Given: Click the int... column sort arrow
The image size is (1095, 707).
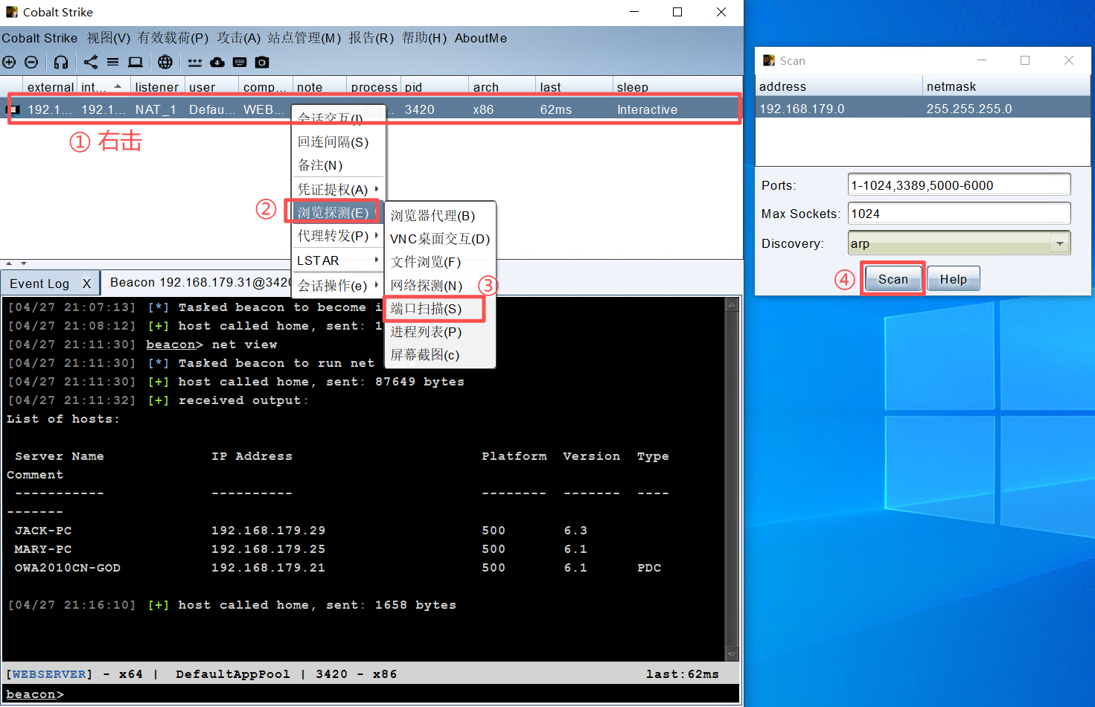Looking at the screenshot, I should (x=118, y=86).
